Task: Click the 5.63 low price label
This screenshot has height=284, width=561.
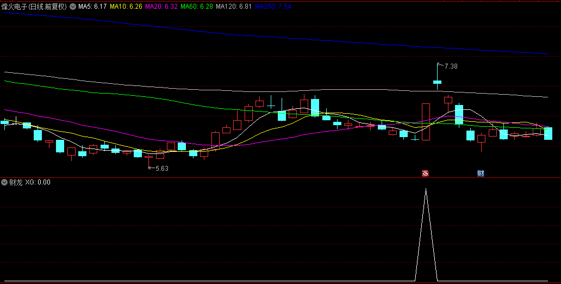Action: click(x=161, y=168)
